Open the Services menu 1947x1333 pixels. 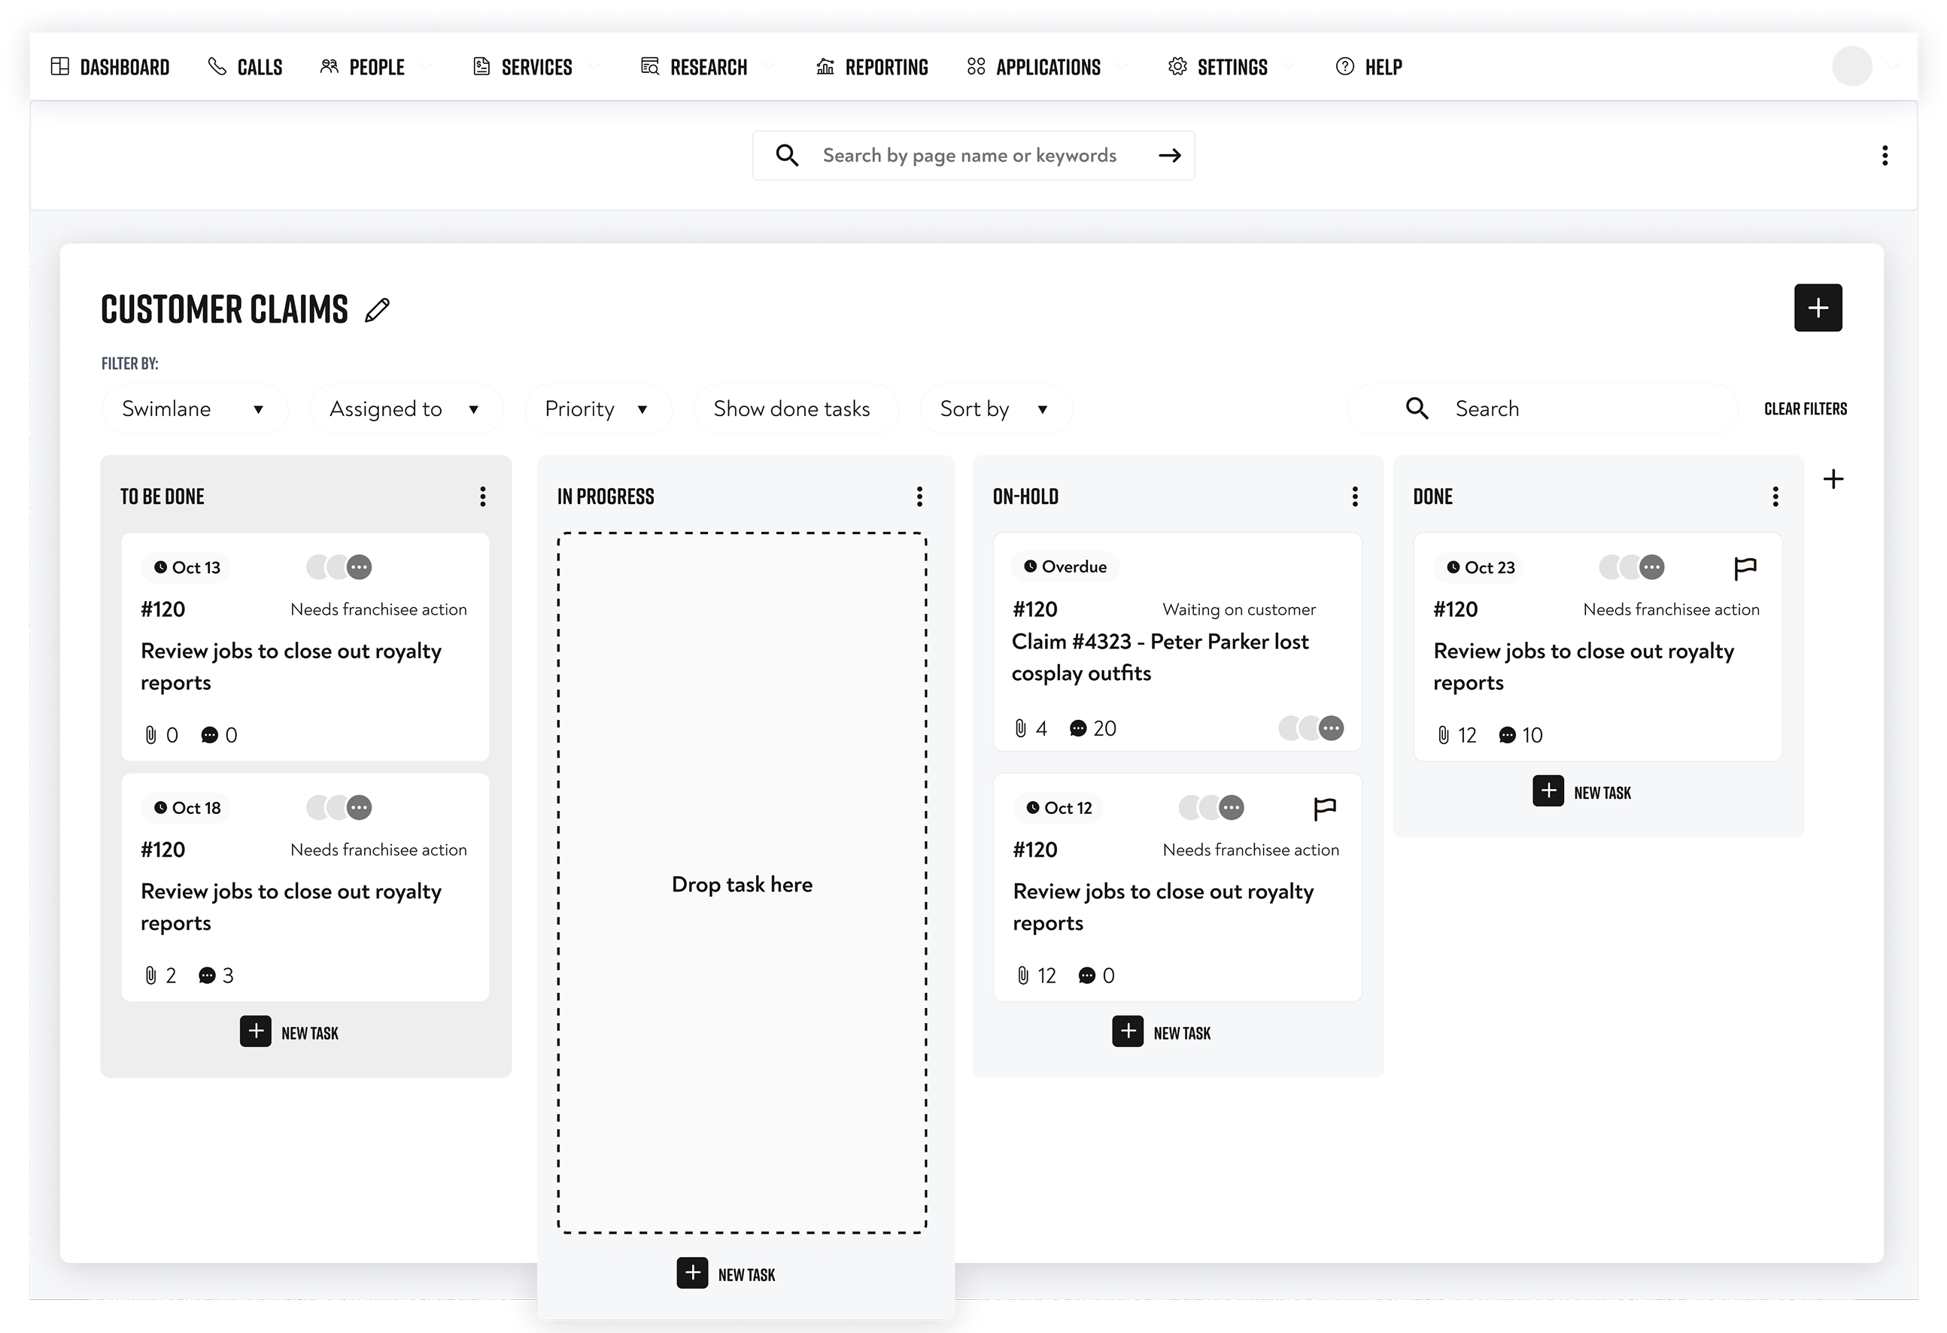(x=536, y=67)
